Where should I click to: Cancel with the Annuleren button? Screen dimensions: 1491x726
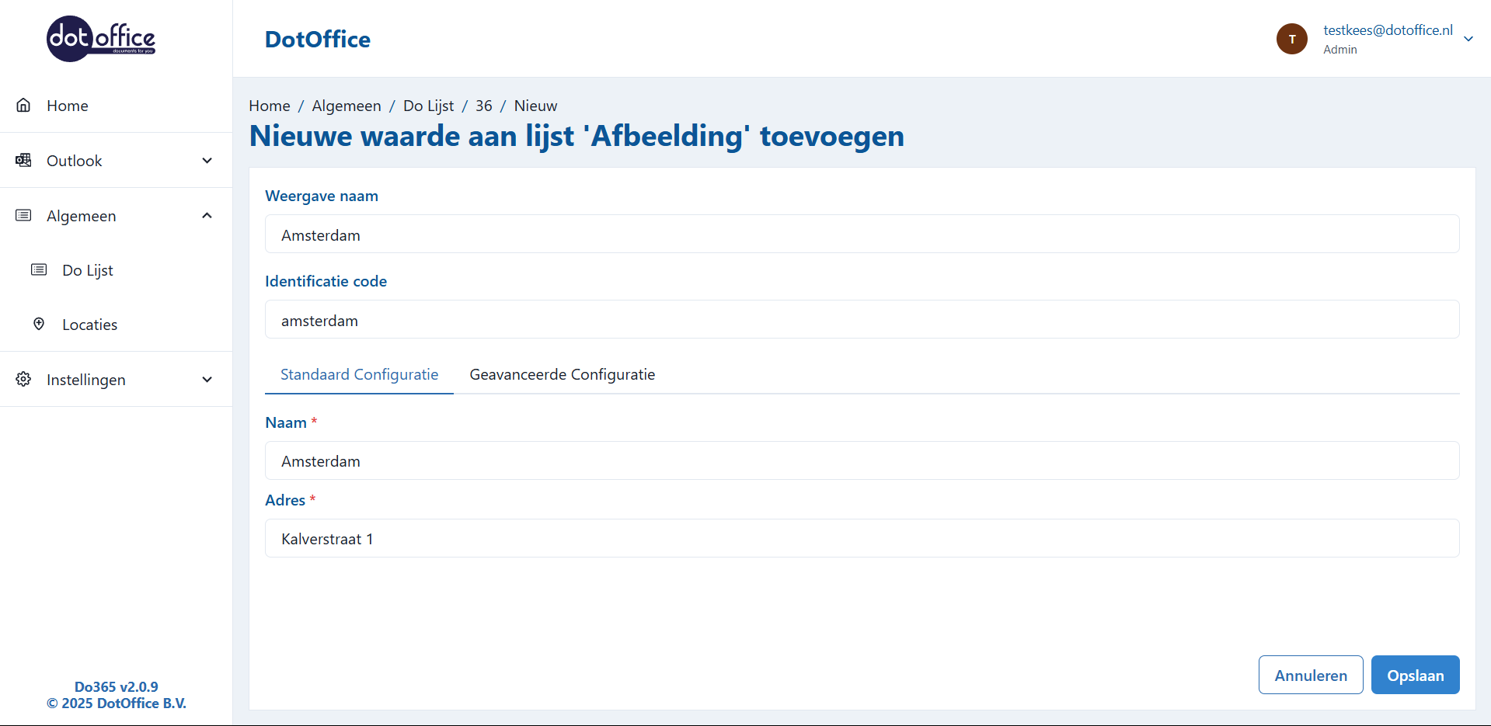click(x=1310, y=676)
